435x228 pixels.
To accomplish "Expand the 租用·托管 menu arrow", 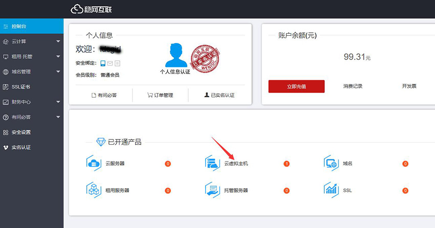I will point(58,57).
